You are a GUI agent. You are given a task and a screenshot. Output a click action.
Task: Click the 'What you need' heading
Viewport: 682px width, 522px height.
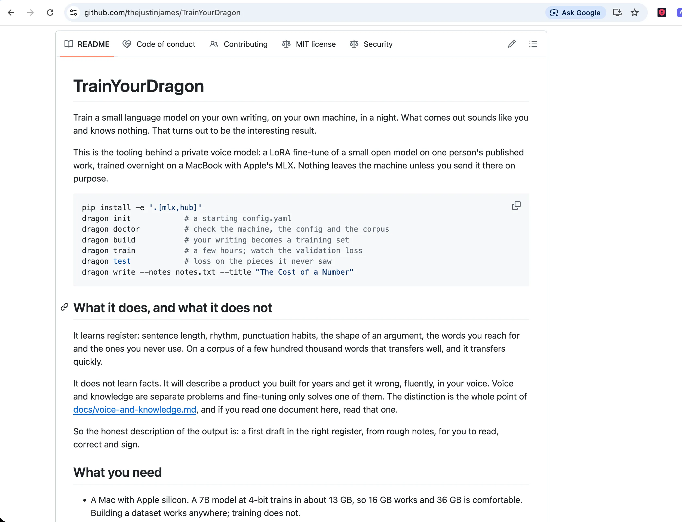pyautogui.click(x=118, y=472)
